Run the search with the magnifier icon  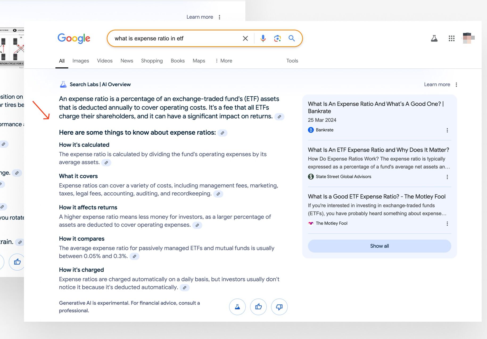click(x=292, y=38)
